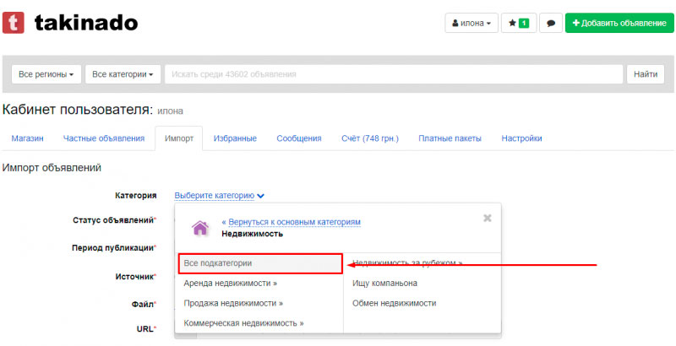Open the Частные объявления tab

pyautogui.click(x=103, y=138)
